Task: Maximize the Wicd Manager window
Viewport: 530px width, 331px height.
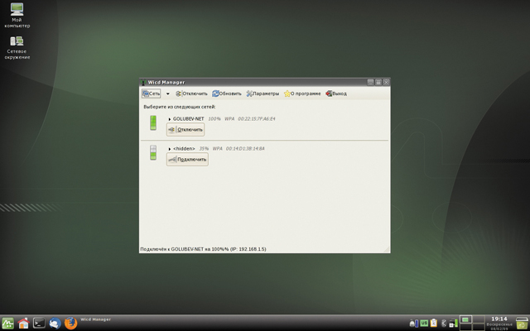Action: pyautogui.click(x=378, y=82)
